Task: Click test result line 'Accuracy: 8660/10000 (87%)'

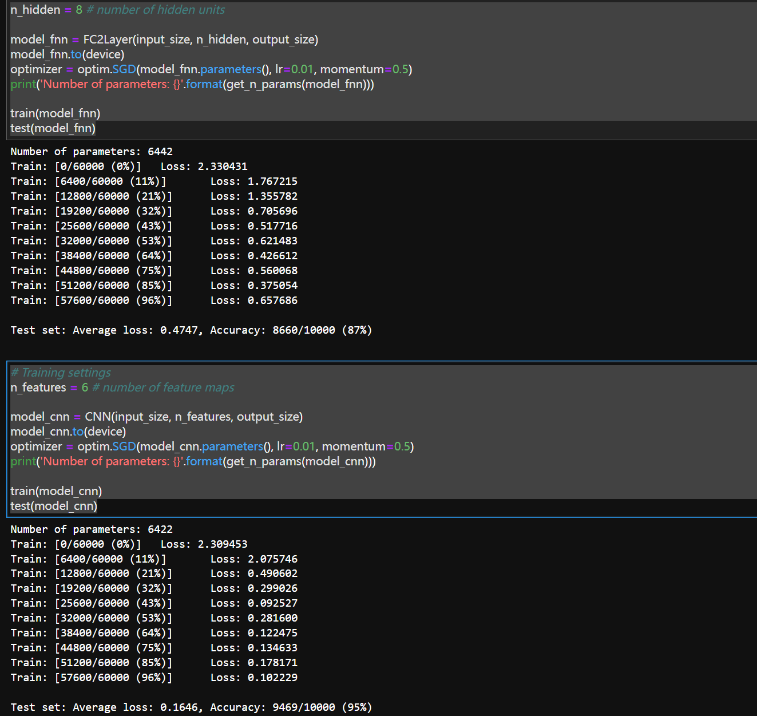Action: tap(191, 330)
